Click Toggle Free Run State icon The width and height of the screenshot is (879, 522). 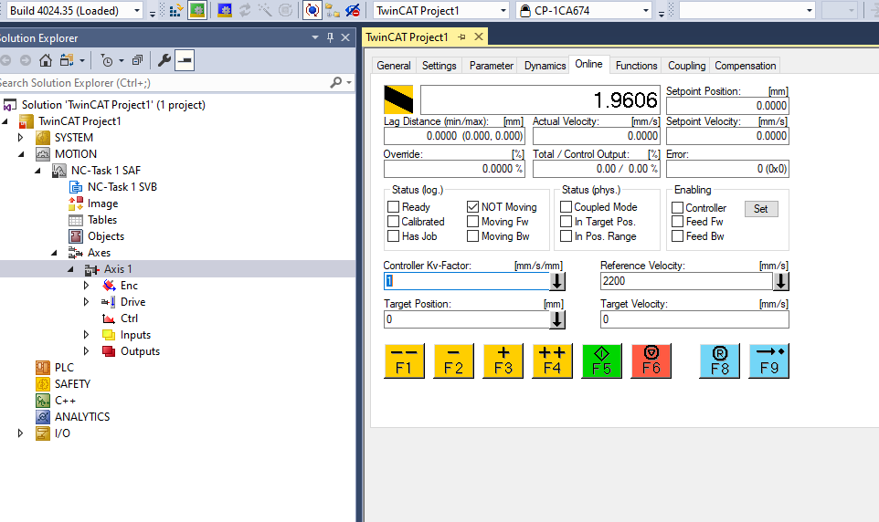pos(285,10)
